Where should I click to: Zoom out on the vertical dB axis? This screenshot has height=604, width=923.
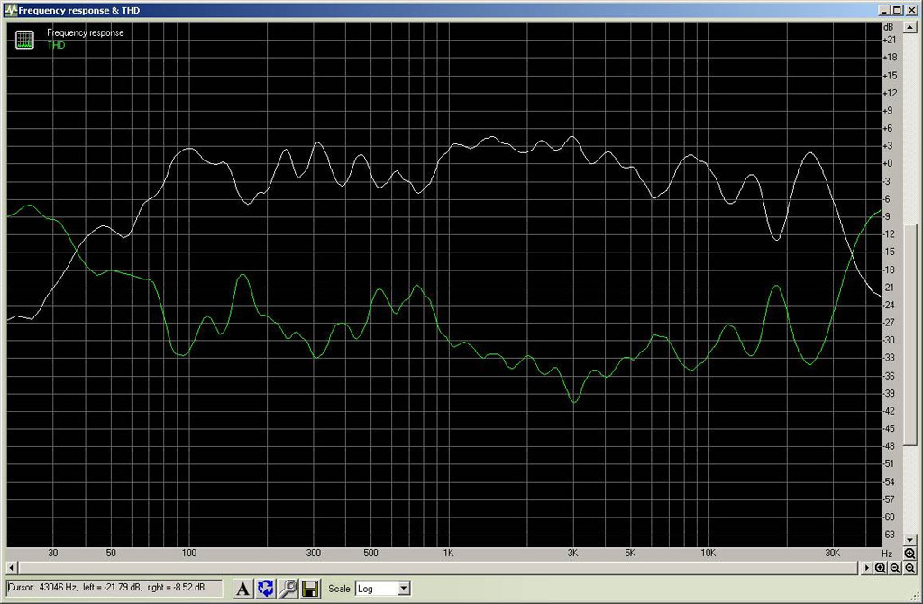pos(910,568)
